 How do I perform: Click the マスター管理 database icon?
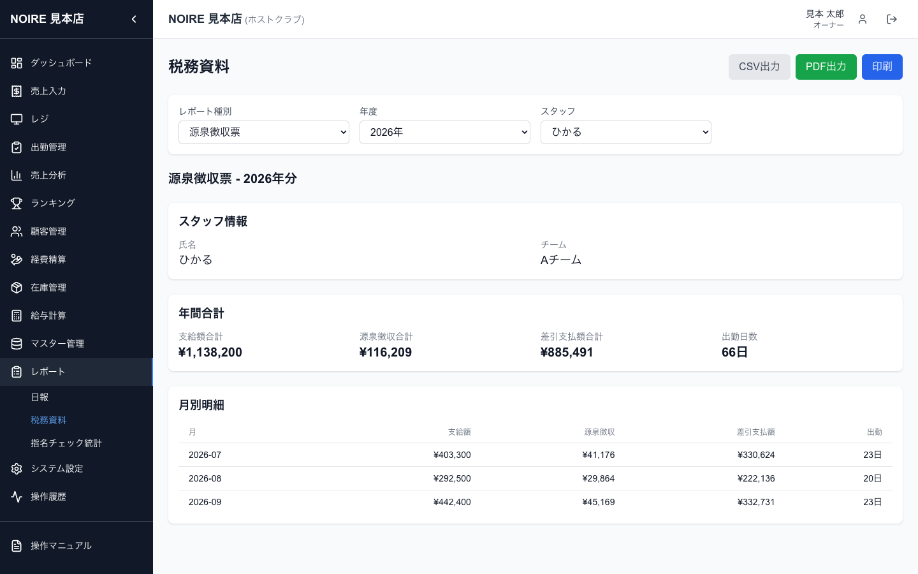17,344
